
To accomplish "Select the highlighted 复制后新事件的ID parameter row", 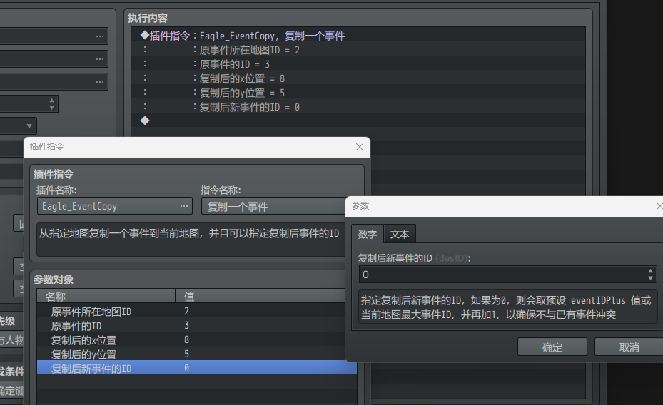I will click(197, 368).
